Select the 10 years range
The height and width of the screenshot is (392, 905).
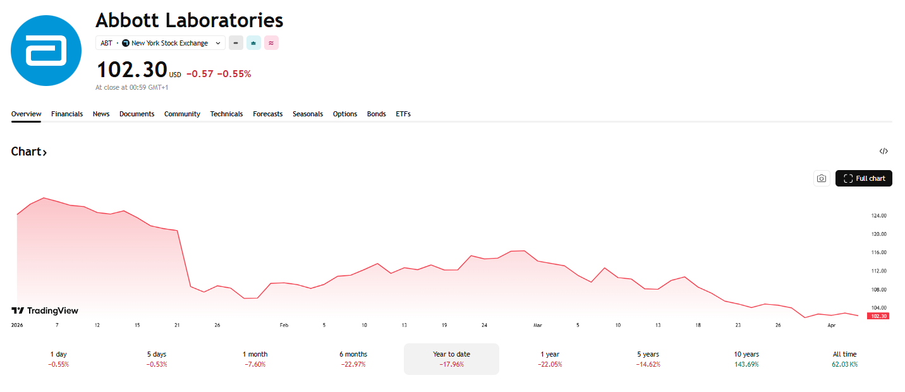point(746,359)
